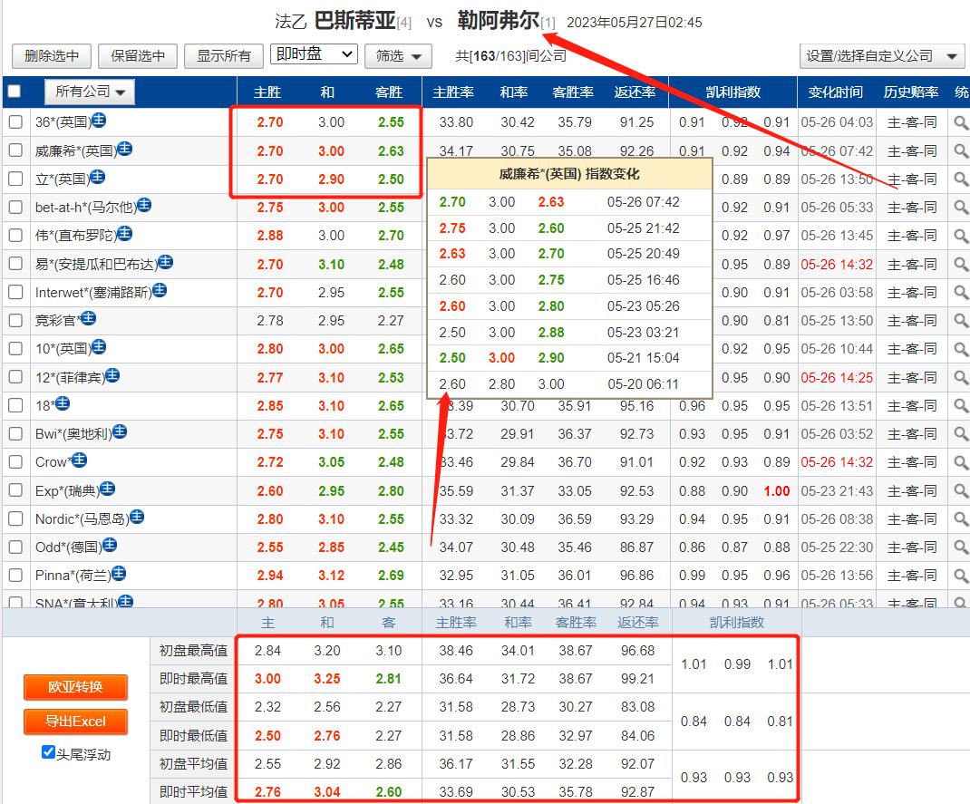
Task: Click the blue '主' icon beside 易*(安提瓜和巴布达)
Action: tap(165, 262)
